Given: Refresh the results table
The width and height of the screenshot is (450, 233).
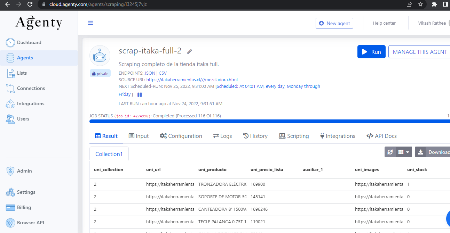Looking at the screenshot, I should tap(390, 152).
